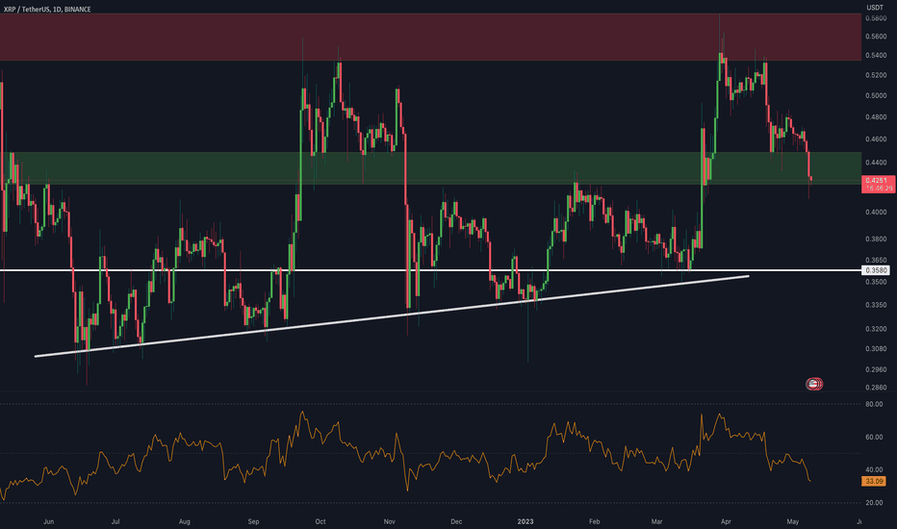Click the USDT currency label

(875, 8)
